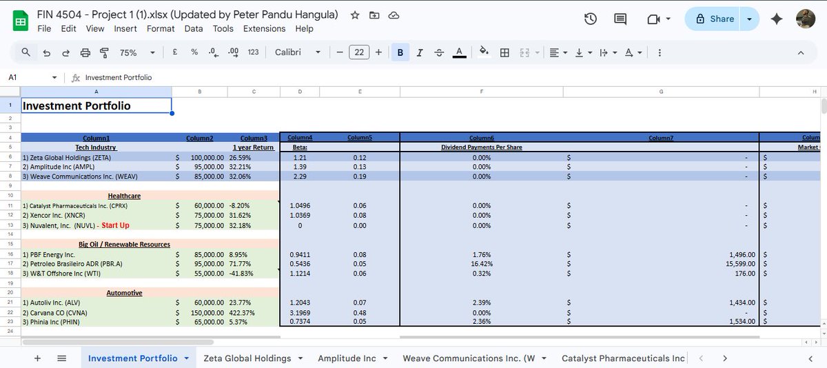Activate the paint format tool
The height and width of the screenshot is (368, 827).
105,52
